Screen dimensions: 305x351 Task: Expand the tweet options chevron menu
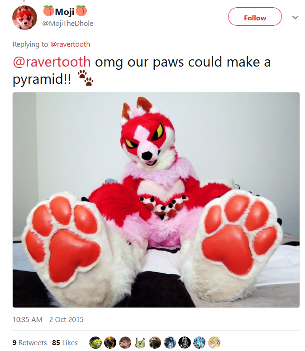pyautogui.click(x=295, y=17)
